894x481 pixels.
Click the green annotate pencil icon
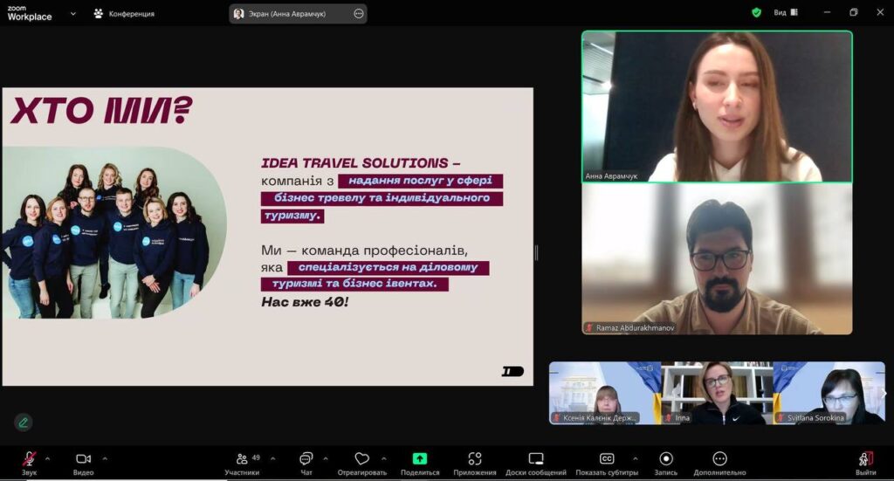point(24,423)
